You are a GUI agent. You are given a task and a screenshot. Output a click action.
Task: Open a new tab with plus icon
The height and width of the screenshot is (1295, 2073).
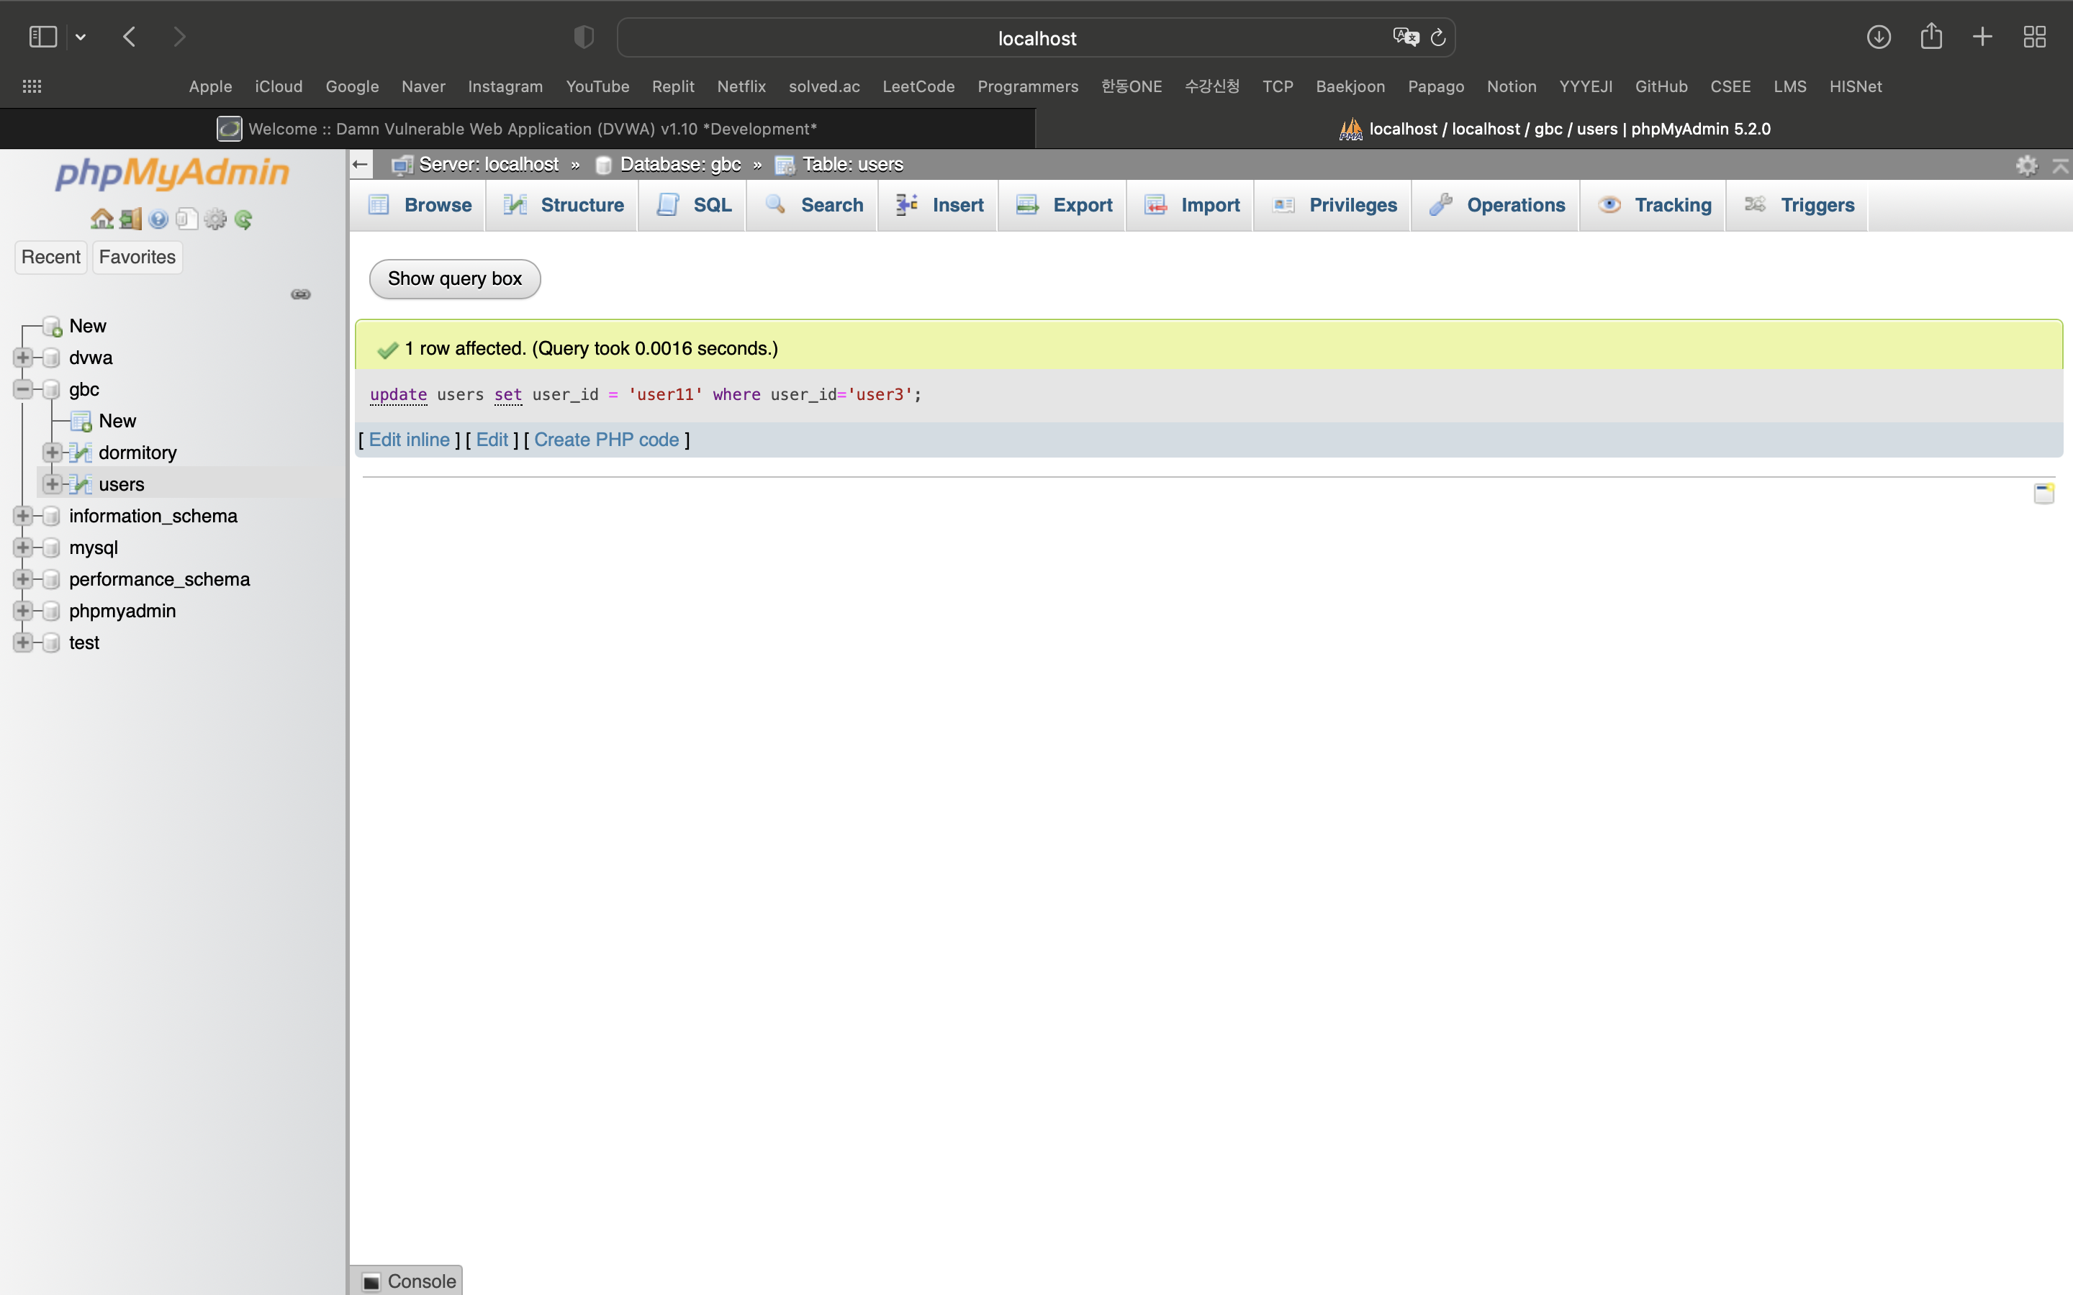point(1982,37)
